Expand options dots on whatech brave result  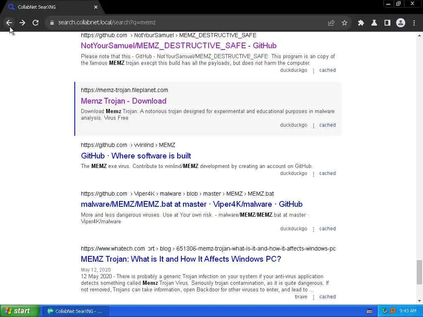tap(314, 298)
